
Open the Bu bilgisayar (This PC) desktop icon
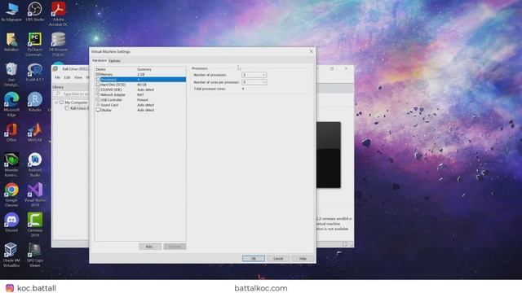click(x=11, y=11)
